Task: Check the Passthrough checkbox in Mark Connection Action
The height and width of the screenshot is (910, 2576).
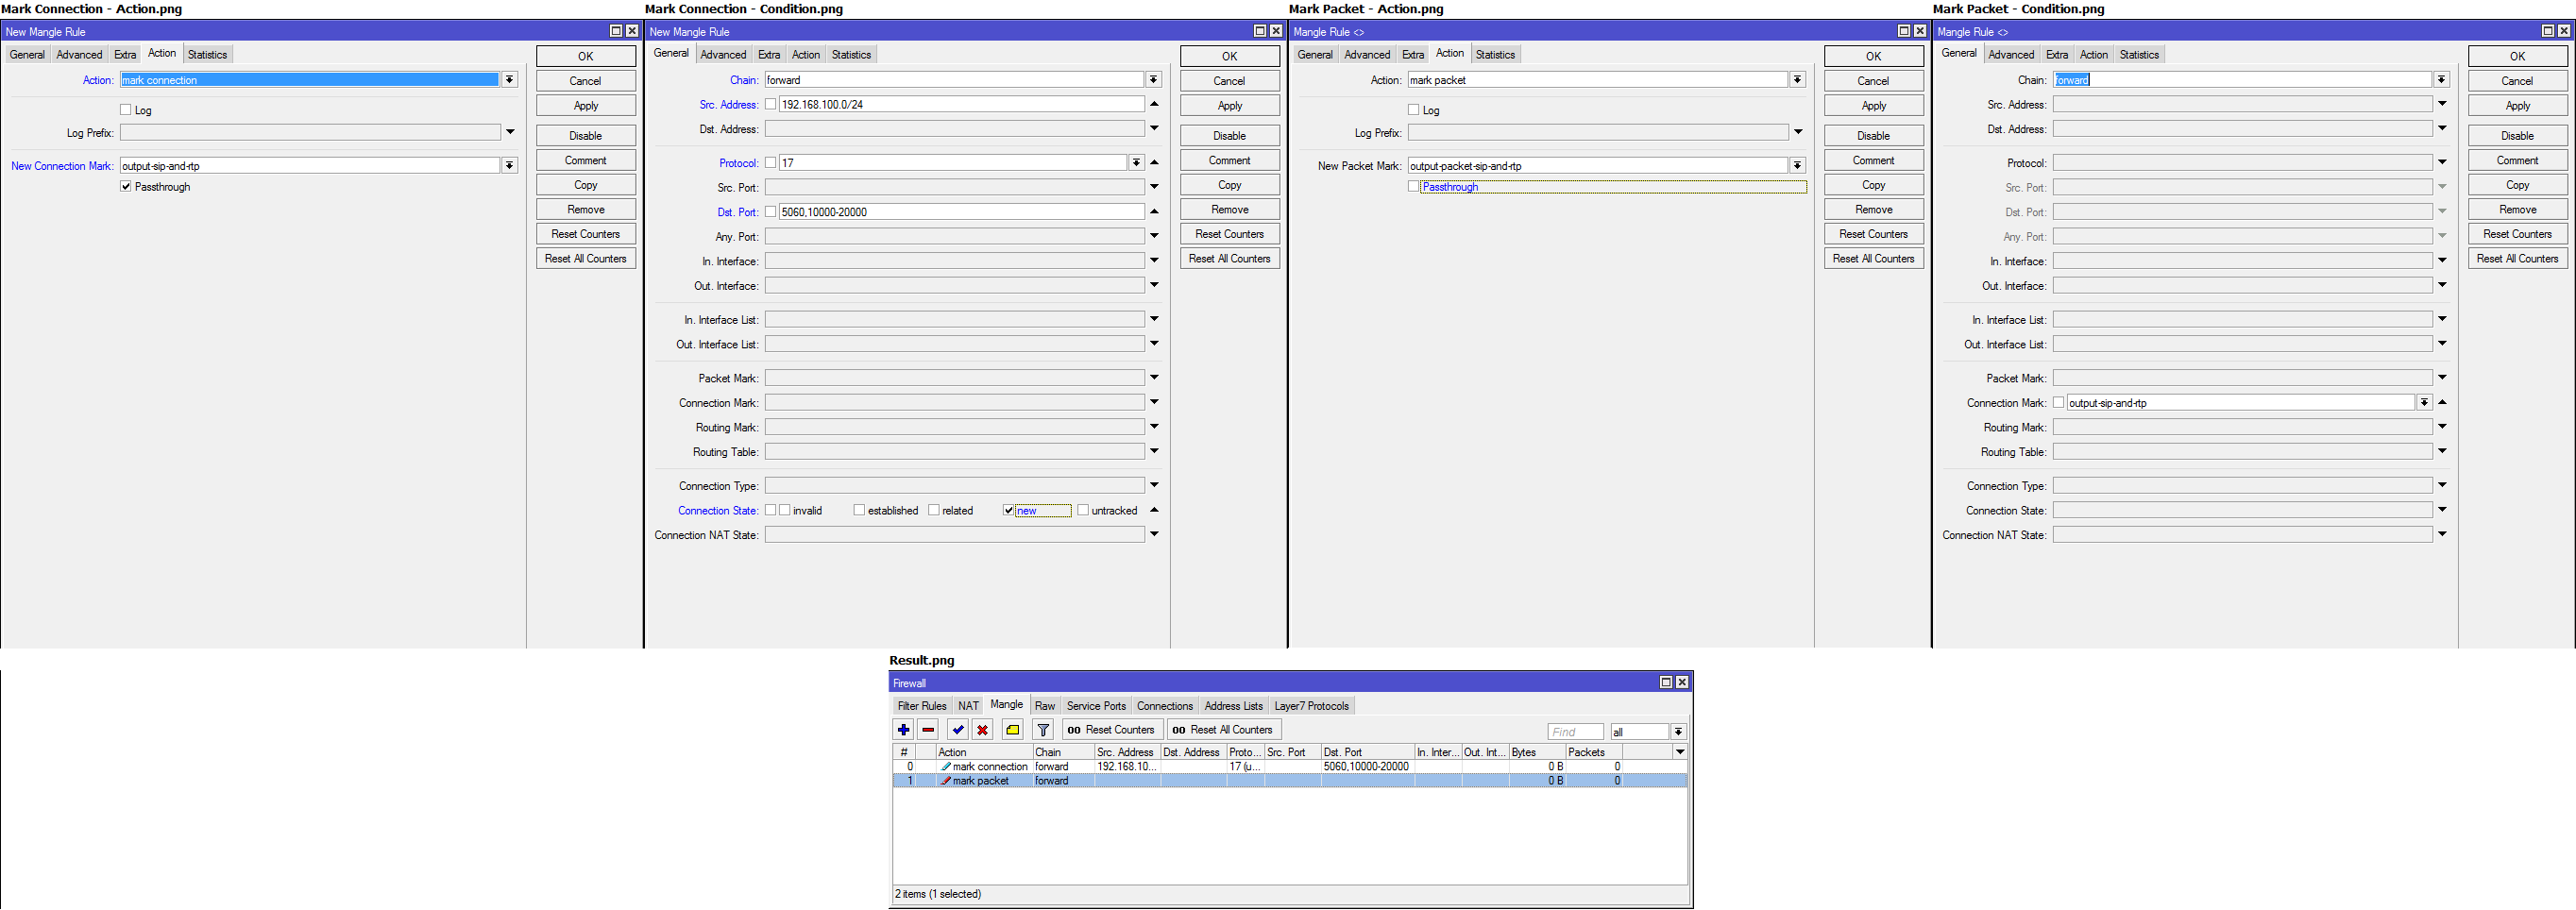Action: click(126, 186)
